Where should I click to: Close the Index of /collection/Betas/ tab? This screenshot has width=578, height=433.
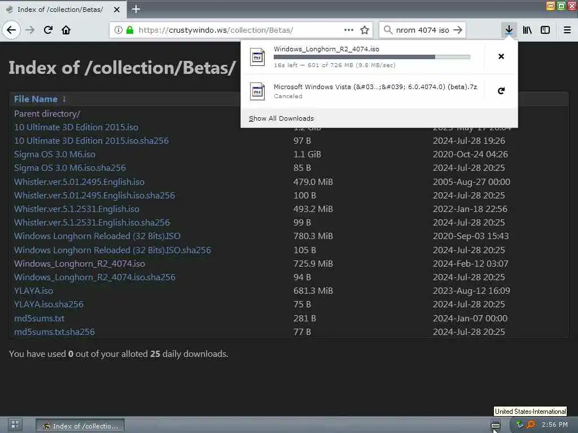[x=117, y=10]
